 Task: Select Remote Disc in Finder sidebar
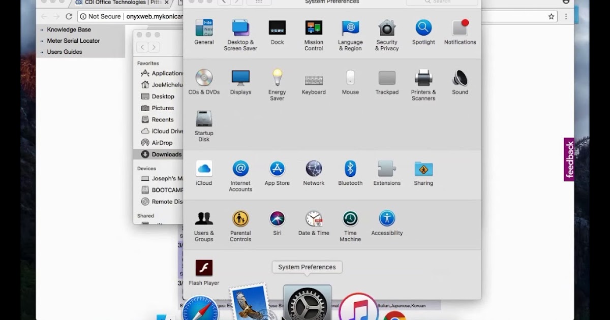(161, 202)
